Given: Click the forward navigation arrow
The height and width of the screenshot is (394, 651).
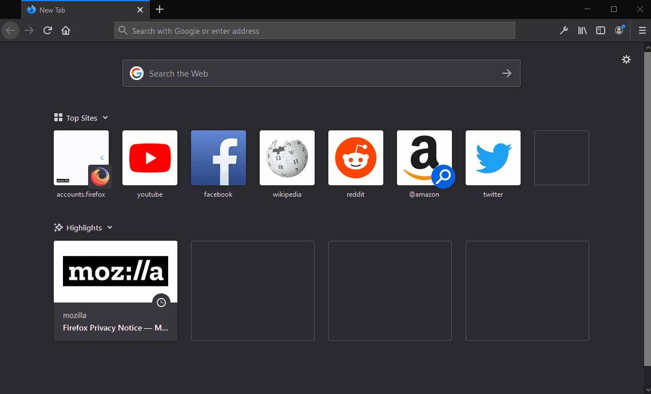Looking at the screenshot, I should point(29,30).
